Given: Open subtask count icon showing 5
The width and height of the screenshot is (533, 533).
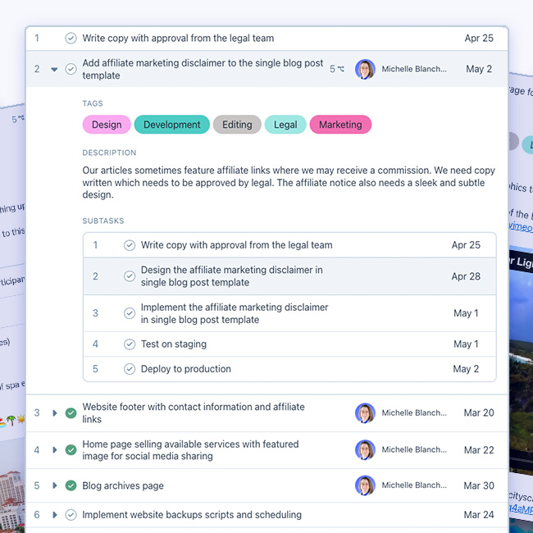Looking at the screenshot, I should point(337,69).
